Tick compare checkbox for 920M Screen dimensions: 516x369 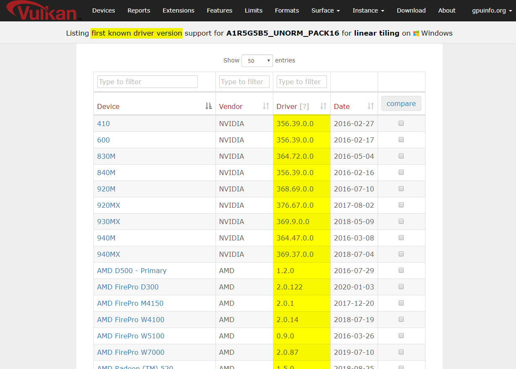point(401,188)
